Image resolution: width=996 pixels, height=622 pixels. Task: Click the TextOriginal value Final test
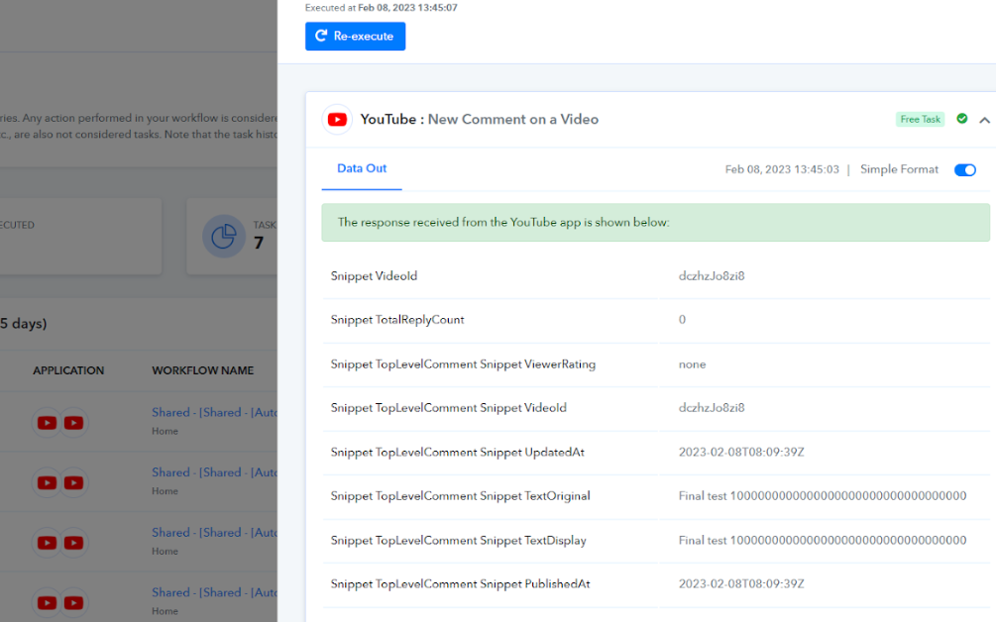point(823,495)
